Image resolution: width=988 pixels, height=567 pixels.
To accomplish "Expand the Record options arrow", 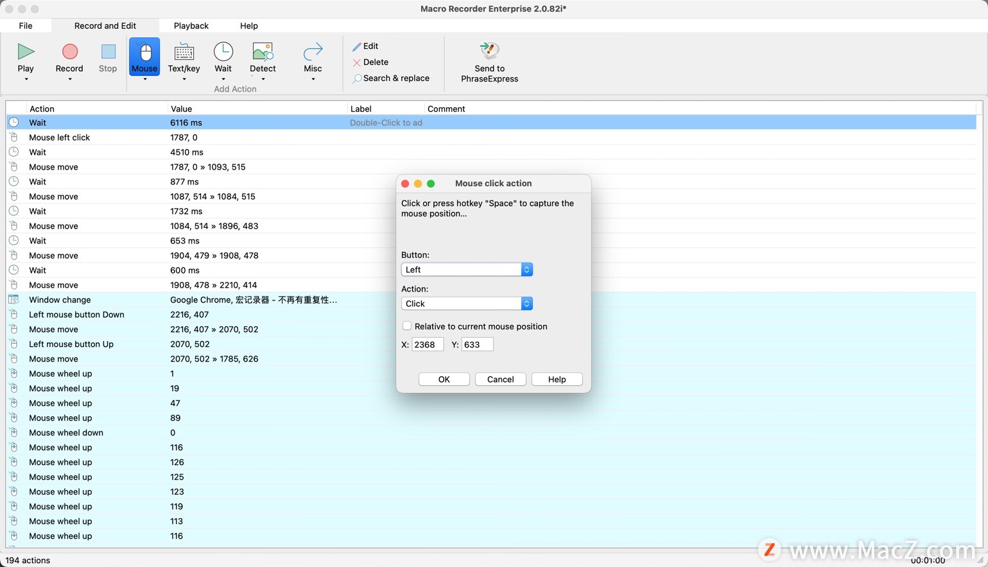I will (69, 80).
